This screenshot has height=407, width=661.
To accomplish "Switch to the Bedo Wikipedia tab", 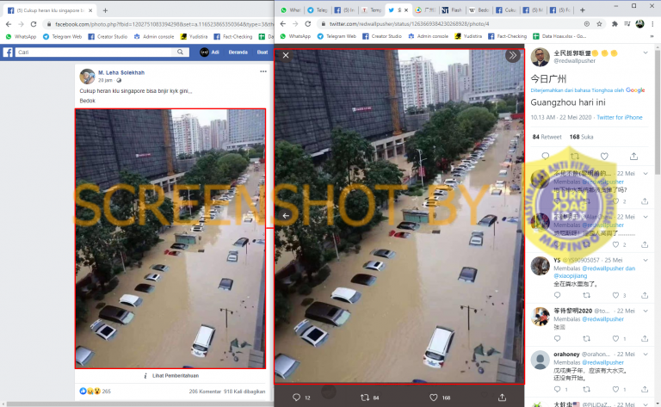I will tap(479, 10).
